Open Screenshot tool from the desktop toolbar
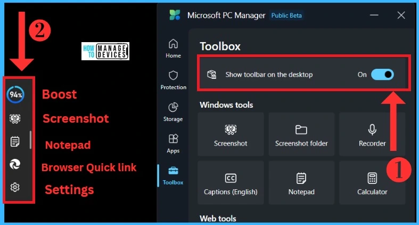Screen dimensions: 419x225 (x=15, y=118)
